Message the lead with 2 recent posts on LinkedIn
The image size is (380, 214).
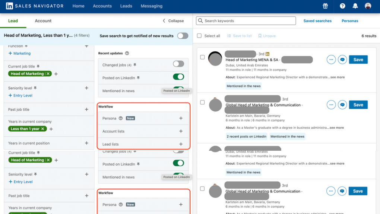click(342, 105)
